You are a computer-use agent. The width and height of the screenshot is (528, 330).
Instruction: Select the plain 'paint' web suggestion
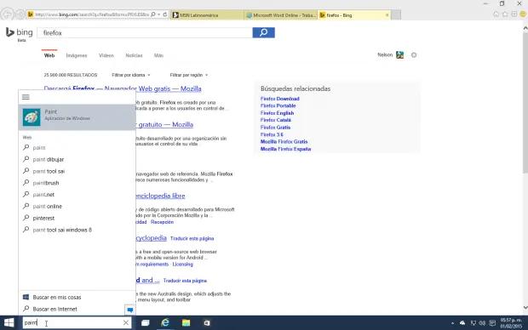pyautogui.click(x=39, y=148)
